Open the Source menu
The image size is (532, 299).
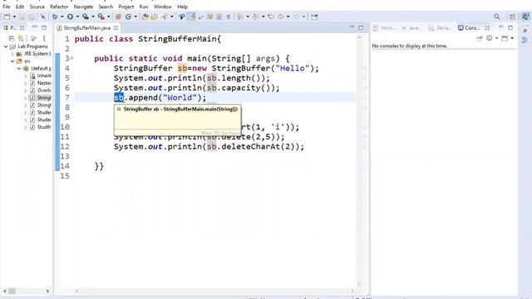[x=37, y=7]
